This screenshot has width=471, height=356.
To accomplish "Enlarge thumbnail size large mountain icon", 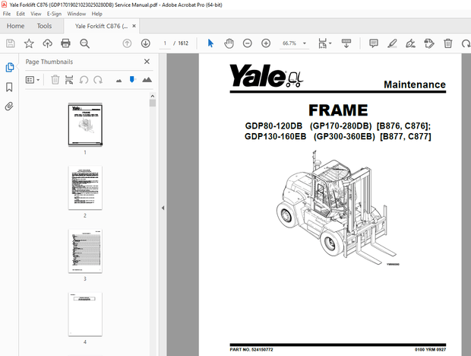I will click(147, 80).
